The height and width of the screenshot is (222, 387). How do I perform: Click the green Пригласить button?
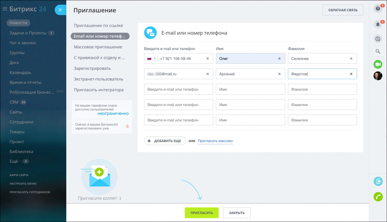(201, 213)
